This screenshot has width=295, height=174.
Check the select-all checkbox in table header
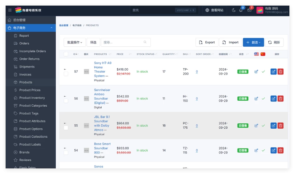pyautogui.click(x=66, y=54)
